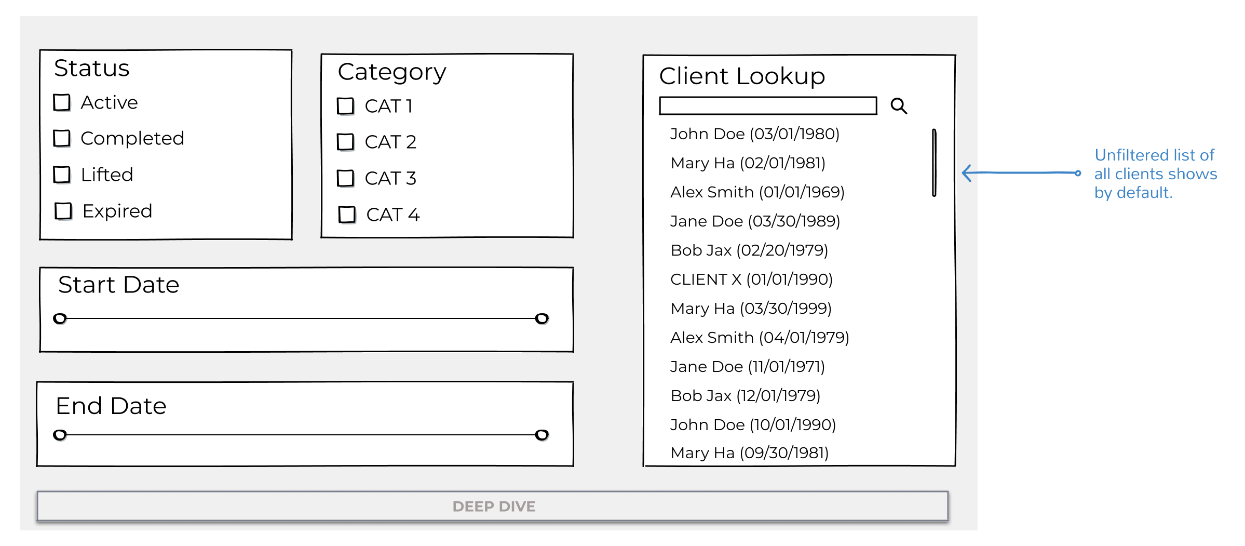Select the Expired status checkbox

(x=63, y=211)
